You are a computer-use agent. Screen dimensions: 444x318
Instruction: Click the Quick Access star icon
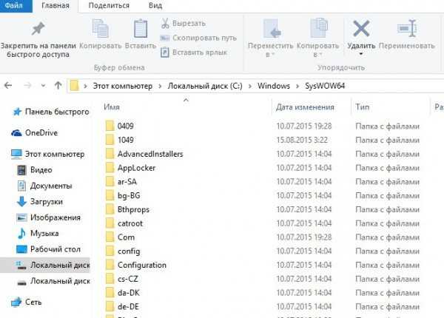(17, 112)
